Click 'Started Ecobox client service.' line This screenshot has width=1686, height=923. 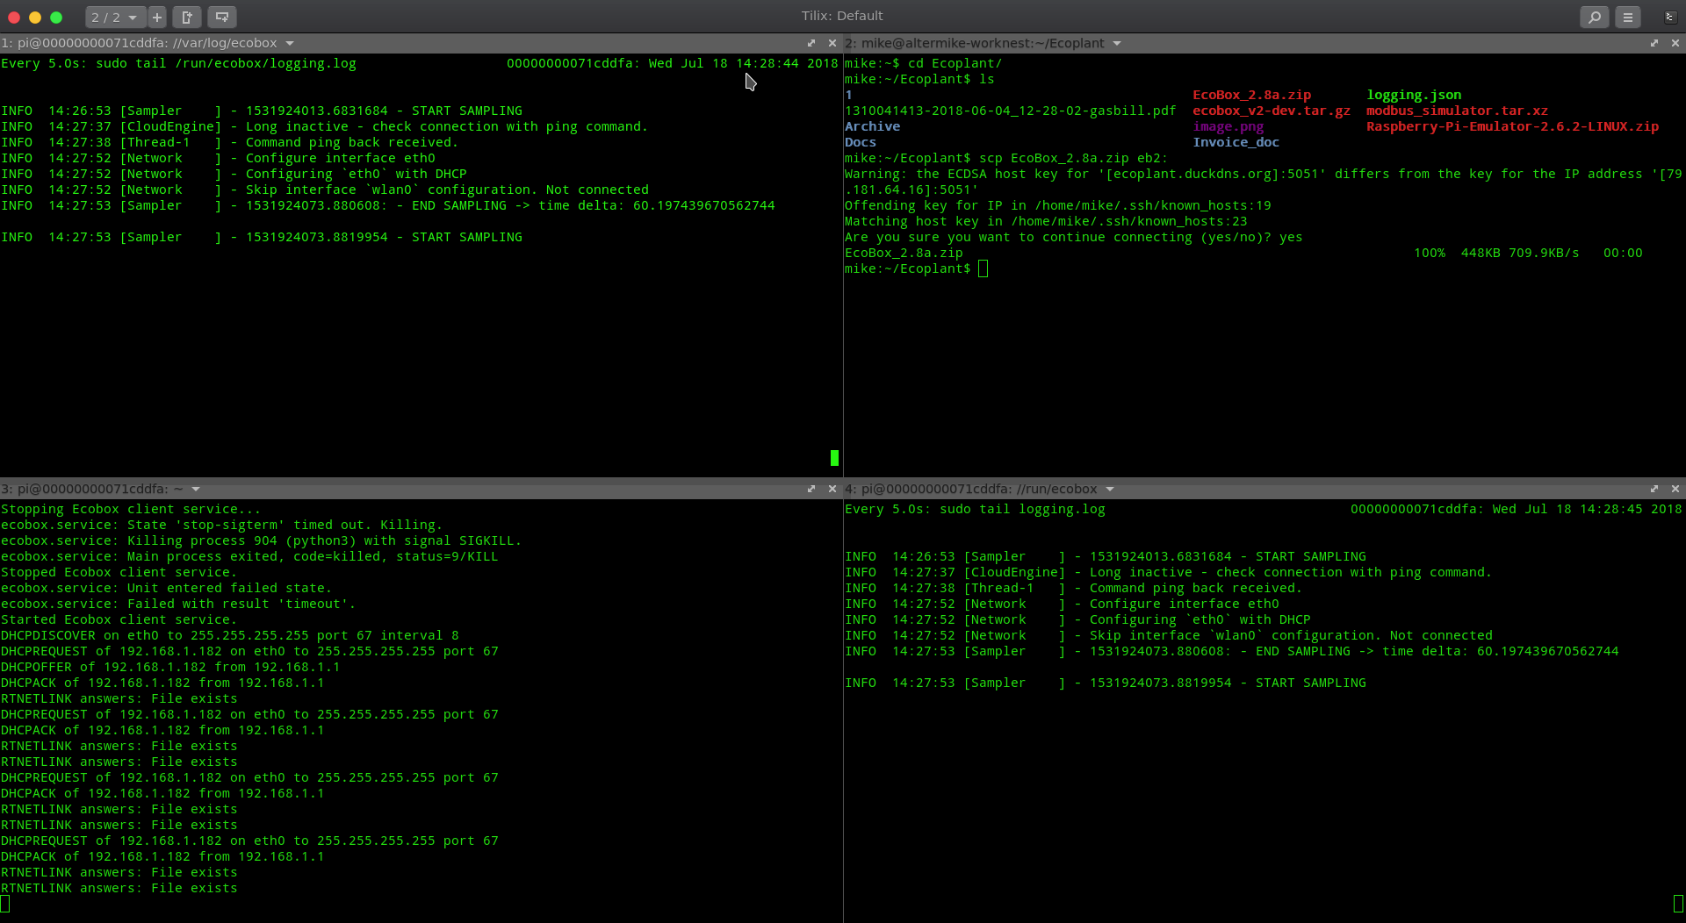119,619
